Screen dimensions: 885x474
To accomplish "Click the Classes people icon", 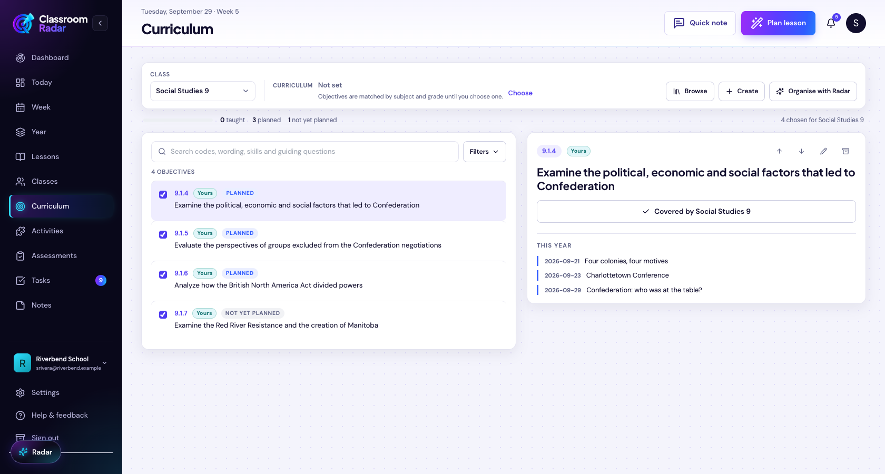I will [21, 182].
